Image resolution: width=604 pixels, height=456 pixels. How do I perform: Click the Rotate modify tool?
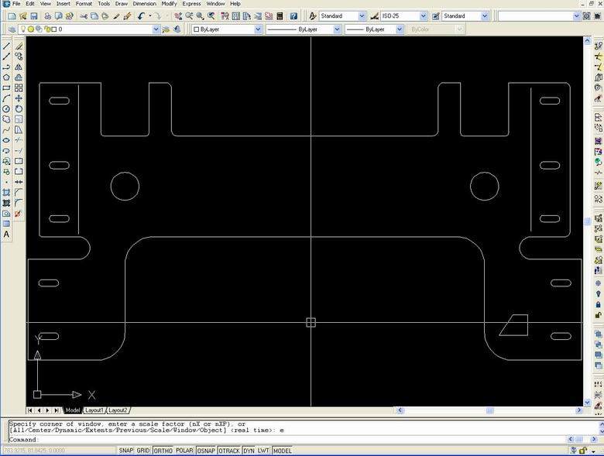tap(19, 108)
